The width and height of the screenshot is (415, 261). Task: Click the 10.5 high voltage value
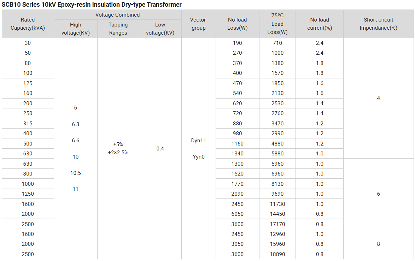pyautogui.click(x=75, y=173)
